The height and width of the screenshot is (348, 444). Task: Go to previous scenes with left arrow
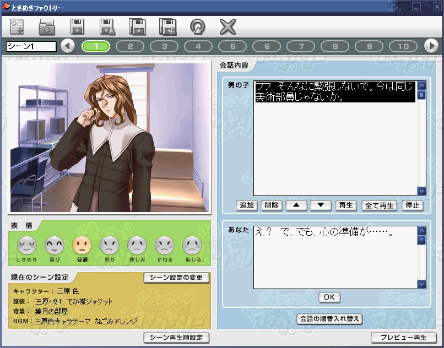pyautogui.click(x=68, y=46)
